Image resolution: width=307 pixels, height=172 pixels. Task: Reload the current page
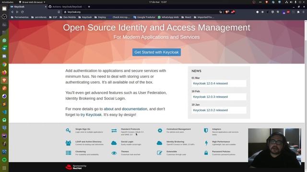(23, 12)
